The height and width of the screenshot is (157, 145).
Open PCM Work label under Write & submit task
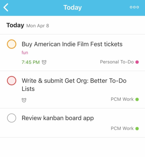(x=122, y=99)
